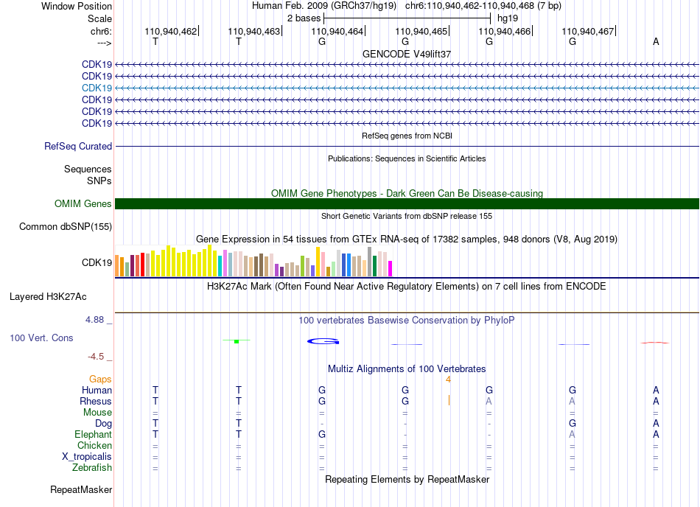This screenshot has width=700, height=507.
Task: Click the Scale track label
Action: [99, 18]
